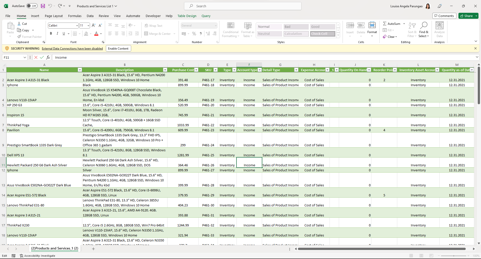Open Accessibility: Investigate in status bar
Image resolution: width=481 pixels, height=259 pixels.
pos(38,256)
